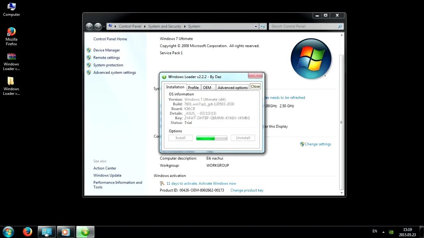Open the Computer desktop icon

pos(11,9)
